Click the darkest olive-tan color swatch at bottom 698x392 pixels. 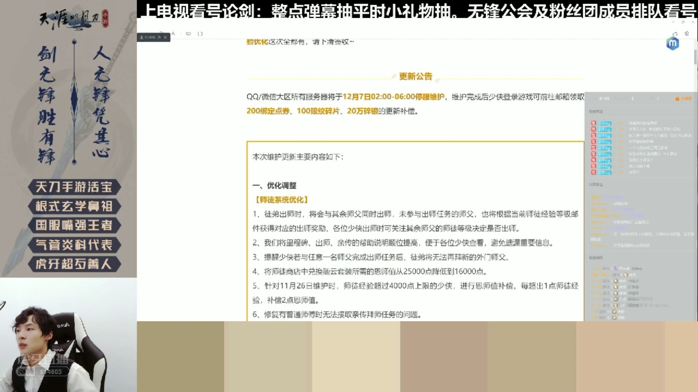[180, 356]
